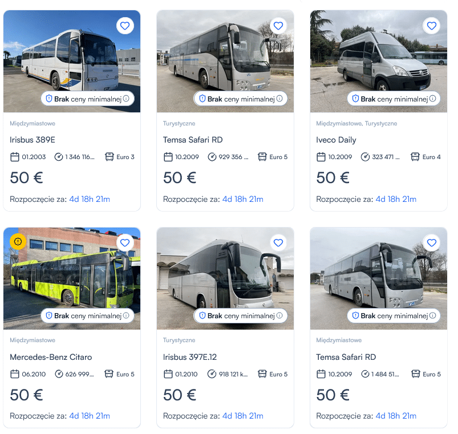The image size is (458, 434).
Task: Open the Irisbus 389E listing title
Action: pyautogui.click(x=33, y=140)
